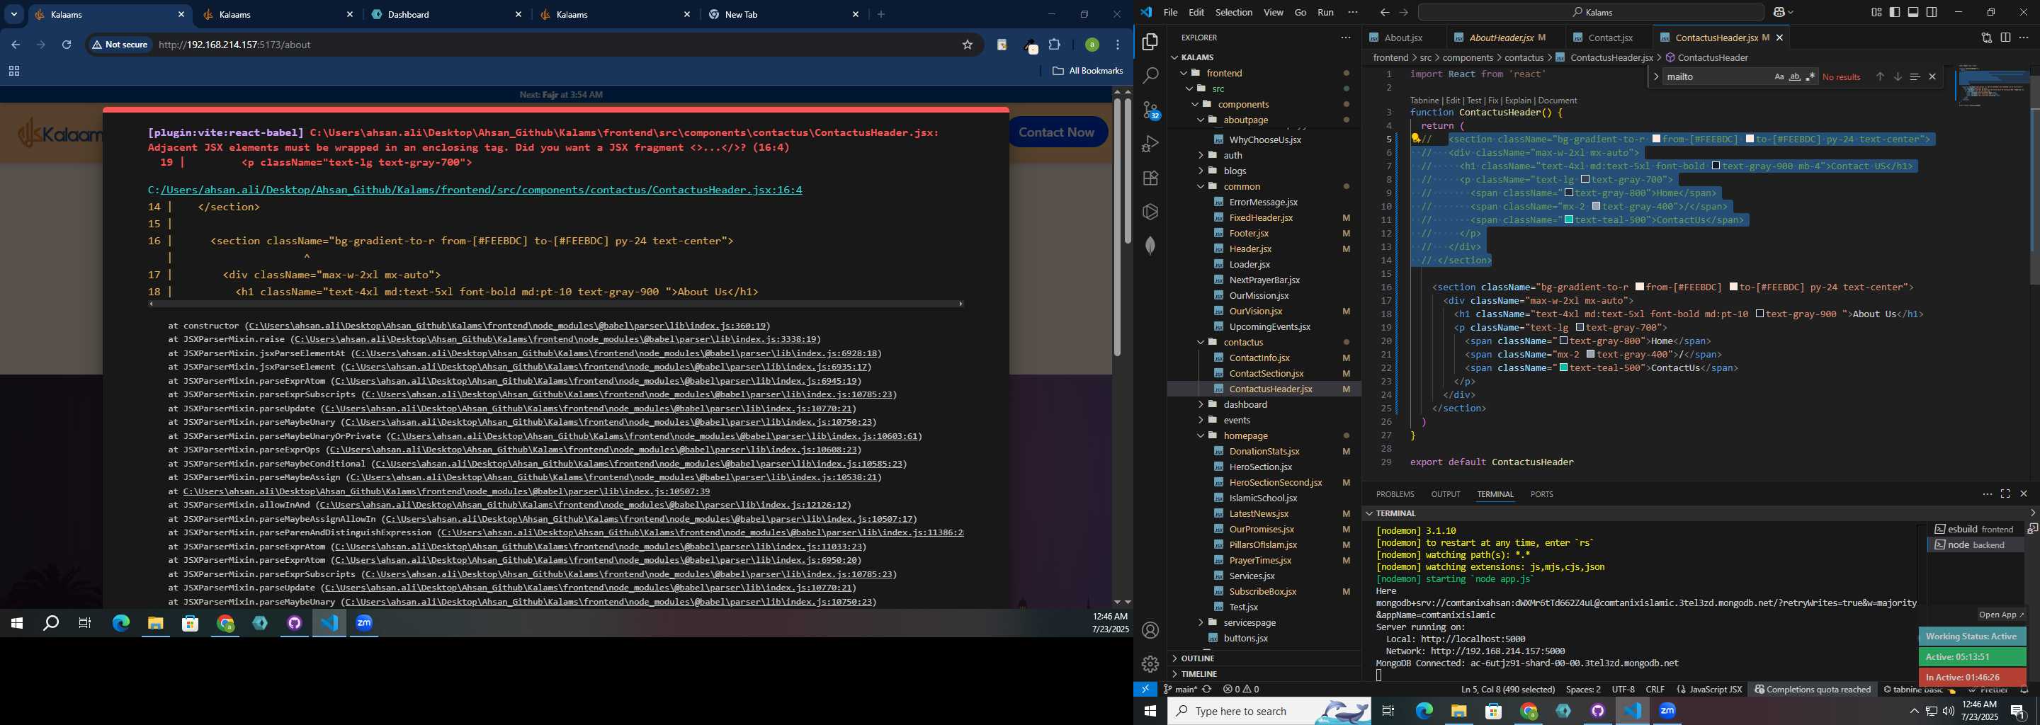
Task: Click Contact Now button on webpage
Action: (1058, 132)
